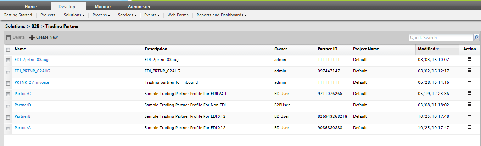Open action menu for EDI_2prtnr_03aug row
This screenshot has width=481, height=146.
470,59
